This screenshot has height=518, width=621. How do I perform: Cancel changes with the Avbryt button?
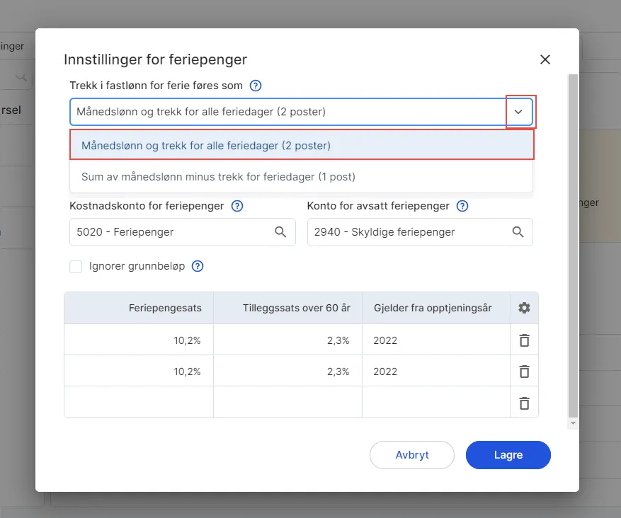point(412,455)
